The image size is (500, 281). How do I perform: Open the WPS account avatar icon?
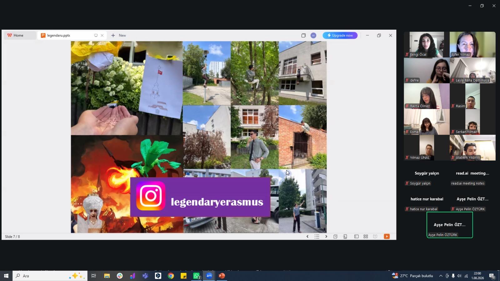tap(313, 35)
